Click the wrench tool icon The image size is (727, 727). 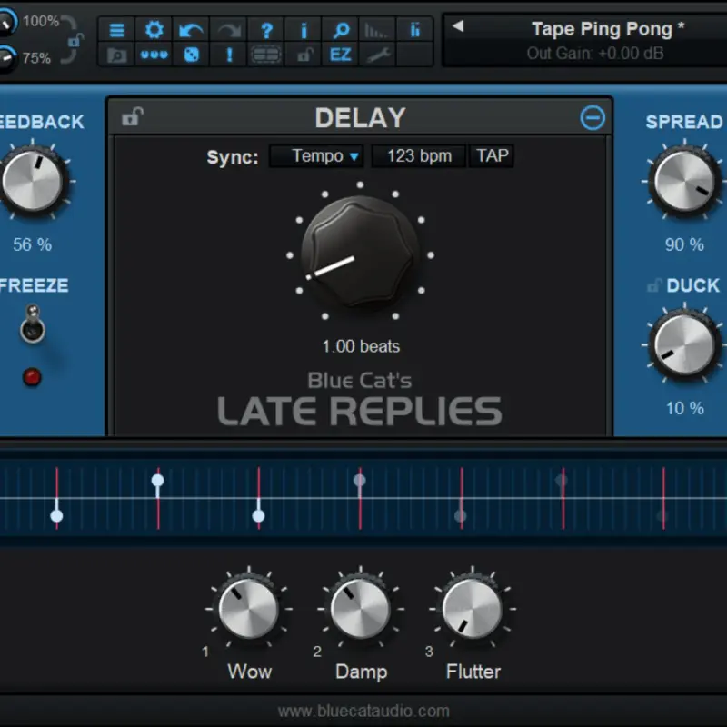[377, 55]
